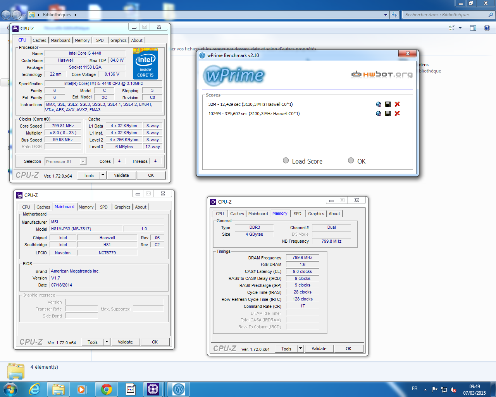This screenshot has width=496, height=397.
Task: Click the Explorer change view icon
Action: tap(452, 28)
